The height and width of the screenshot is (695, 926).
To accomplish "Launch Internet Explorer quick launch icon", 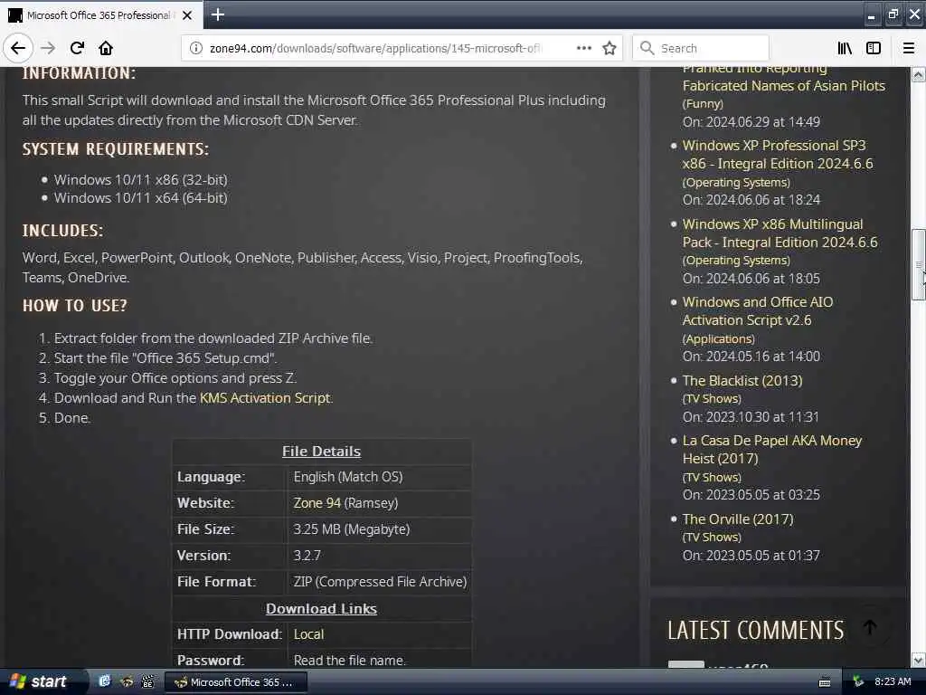I will (x=105, y=682).
